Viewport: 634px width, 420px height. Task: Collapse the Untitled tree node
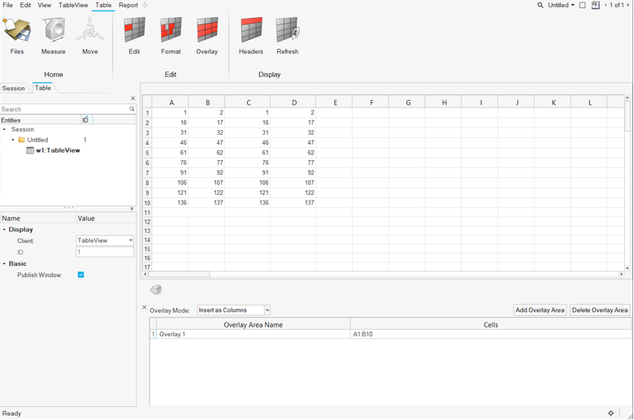pos(13,140)
